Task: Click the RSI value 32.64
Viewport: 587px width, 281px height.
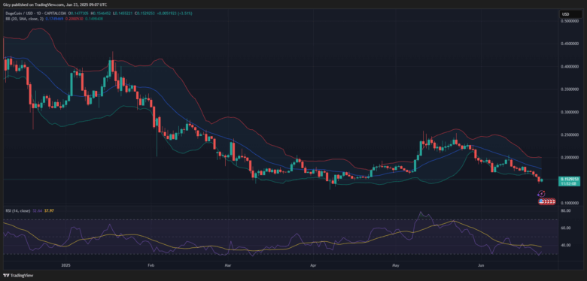Action: coord(37,210)
